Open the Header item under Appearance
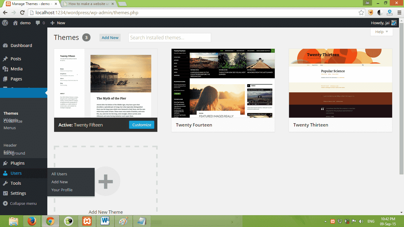404x227 pixels. pyautogui.click(x=10, y=145)
